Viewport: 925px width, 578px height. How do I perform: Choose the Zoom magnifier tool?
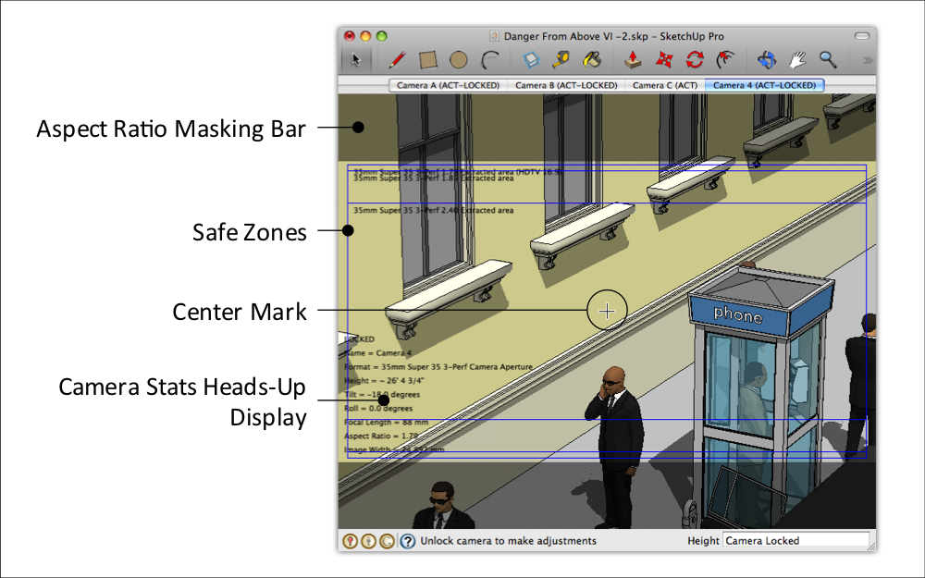tap(828, 58)
